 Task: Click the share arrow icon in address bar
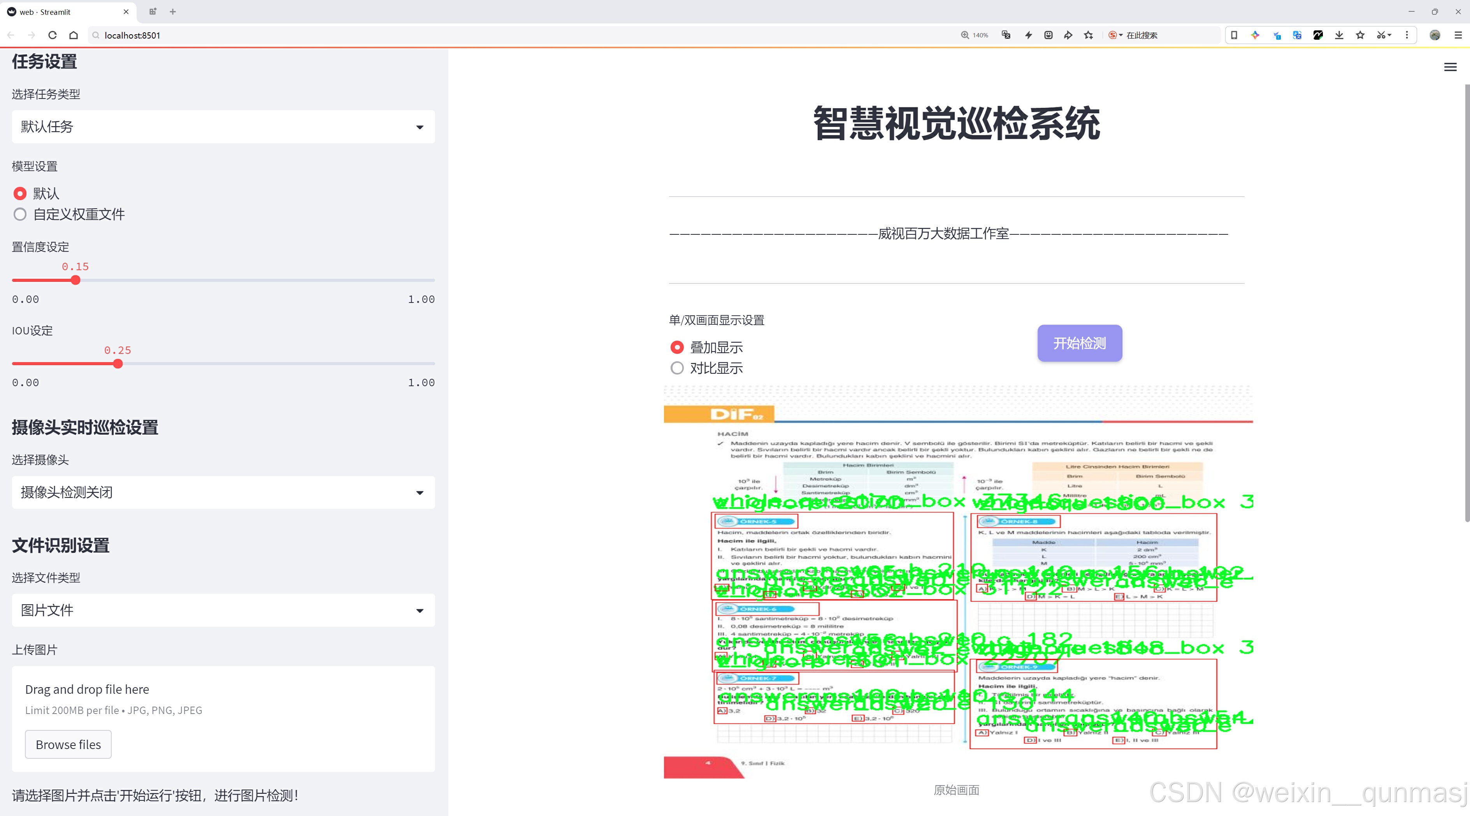1068,35
